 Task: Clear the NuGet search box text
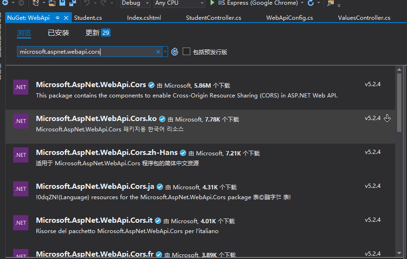tap(158, 52)
